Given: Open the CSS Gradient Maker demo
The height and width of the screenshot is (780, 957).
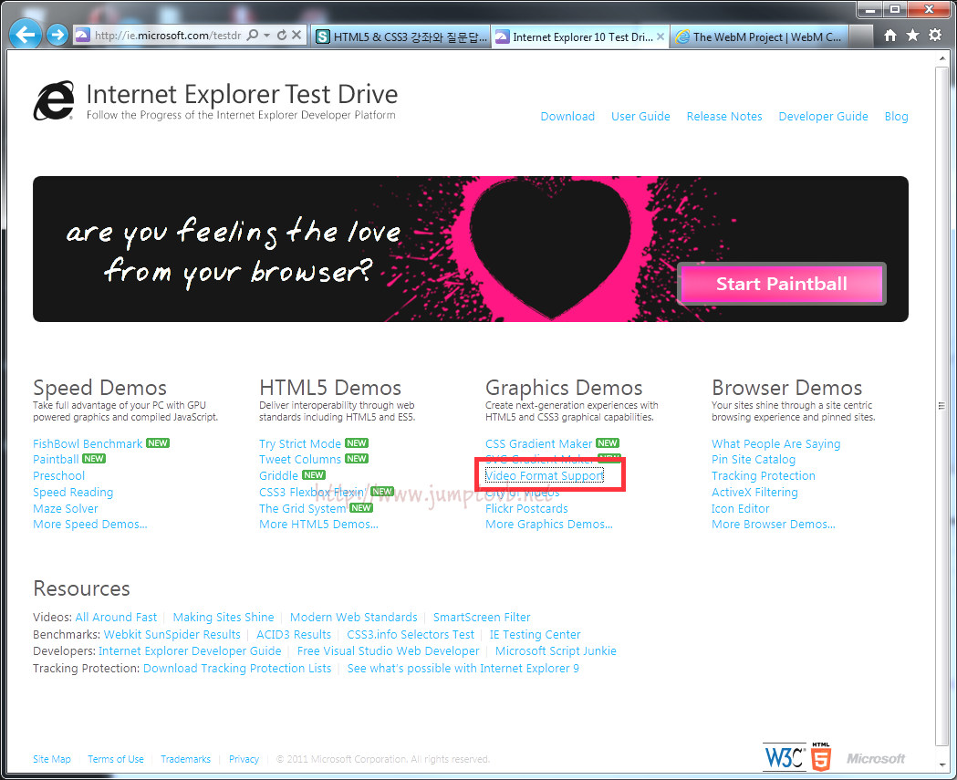Looking at the screenshot, I should pyautogui.click(x=538, y=443).
